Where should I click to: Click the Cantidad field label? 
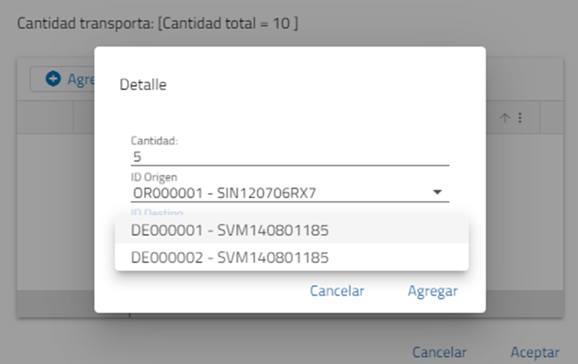click(x=154, y=141)
